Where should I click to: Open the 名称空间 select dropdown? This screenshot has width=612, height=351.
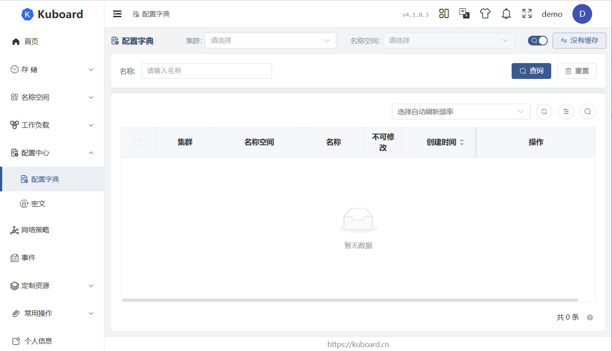449,41
